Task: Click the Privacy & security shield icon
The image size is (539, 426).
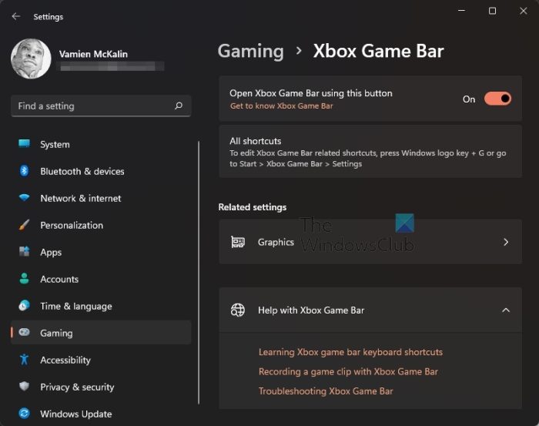Action: point(24,386)
